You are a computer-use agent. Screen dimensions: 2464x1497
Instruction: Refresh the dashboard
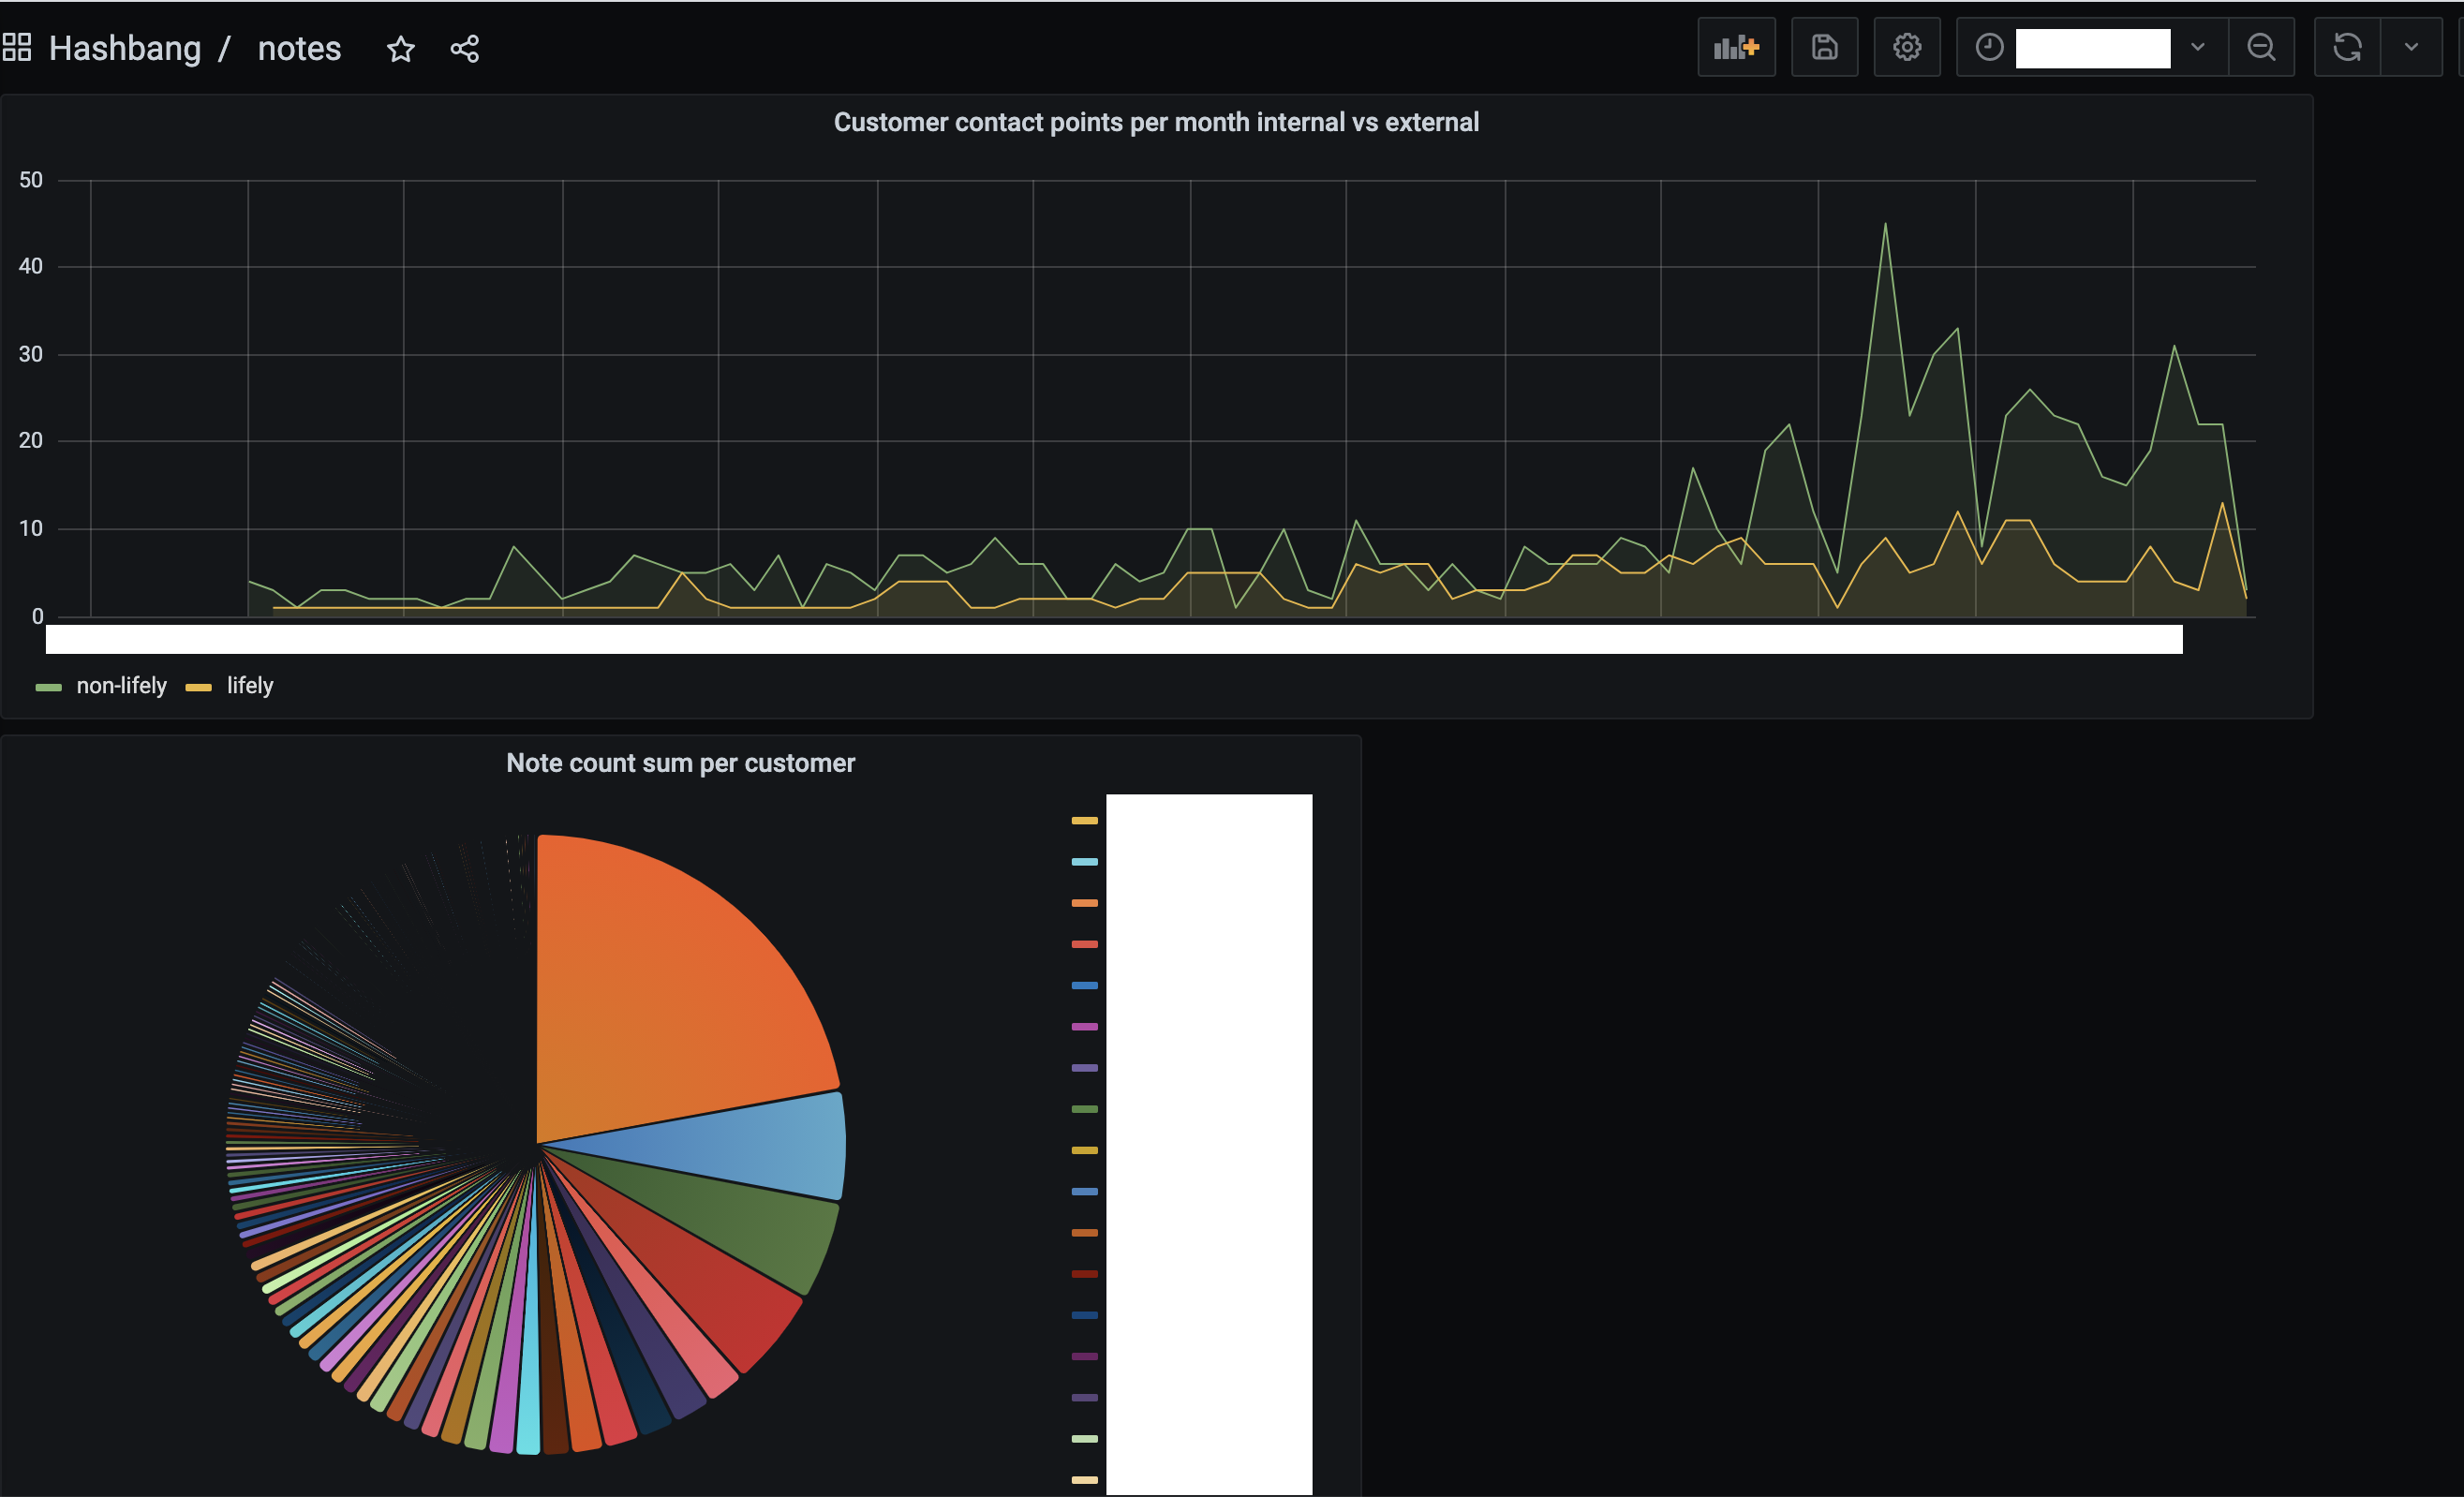click(x=2347, y=47)
